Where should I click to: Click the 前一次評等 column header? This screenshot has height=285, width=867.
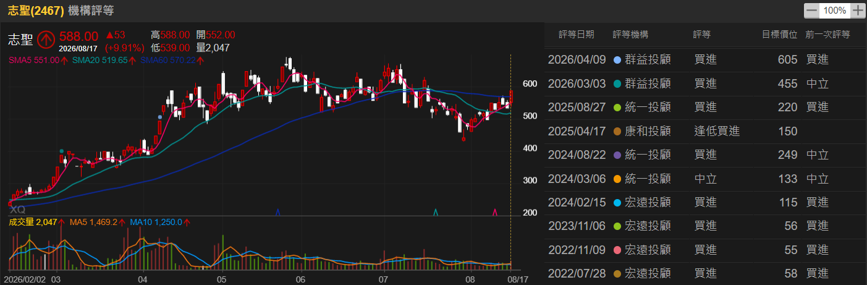coord(828,35)
